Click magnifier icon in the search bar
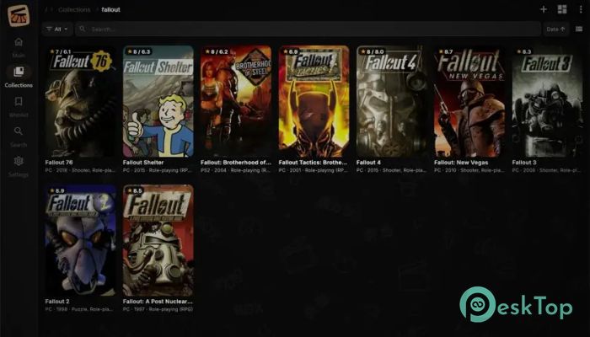This screenshot has width=590, height=337. (x=83, y=29)
